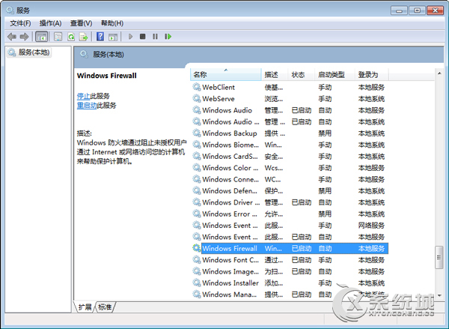Screen dimensions: 449x329
Task: Select the Windows Conne... service row
Action: [290, 179]
